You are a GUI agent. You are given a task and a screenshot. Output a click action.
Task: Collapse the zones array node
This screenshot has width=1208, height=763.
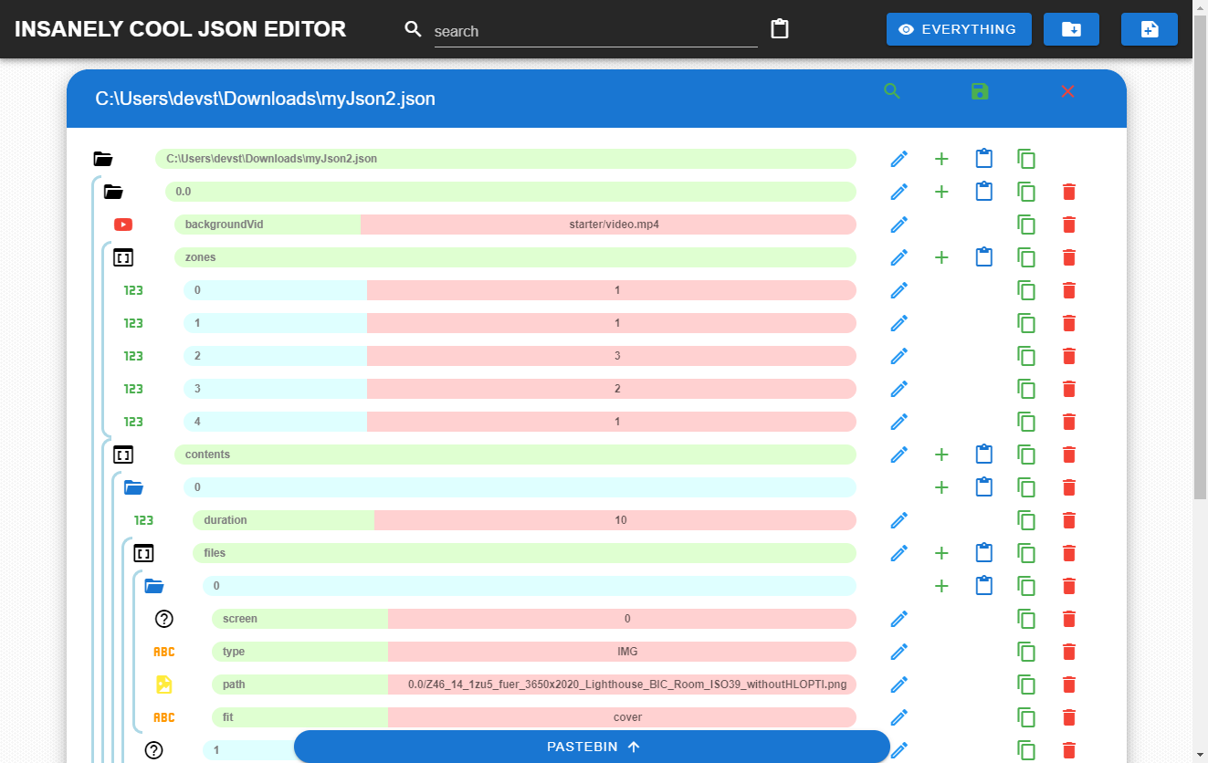[x=123, y=257]
